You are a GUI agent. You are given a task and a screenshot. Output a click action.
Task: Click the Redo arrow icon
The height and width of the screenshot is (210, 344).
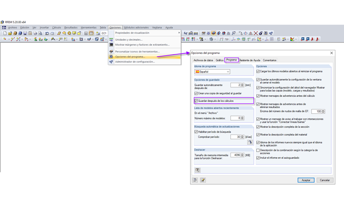(x=52, y=33)
